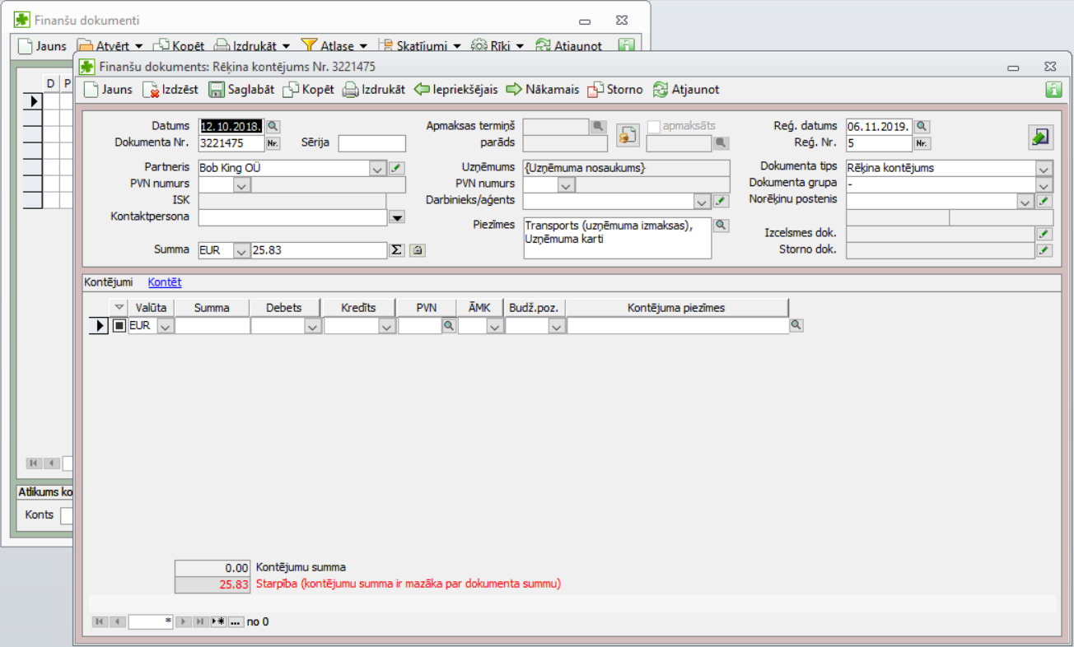The width and height of the screenshot is (1074, 647).
Task: Open the ĀMK dropdown in the posting row
Action: point(495,326)
